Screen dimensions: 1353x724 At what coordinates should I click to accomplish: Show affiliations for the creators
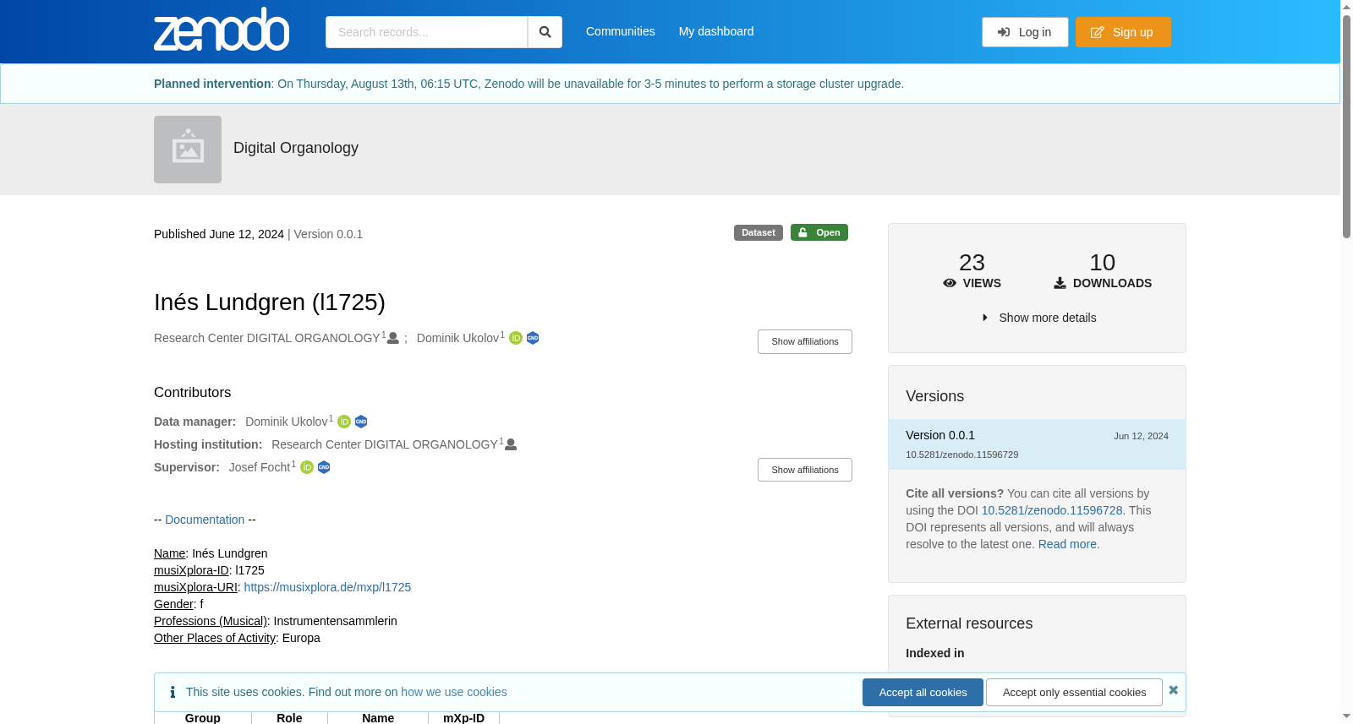[805, 341]
